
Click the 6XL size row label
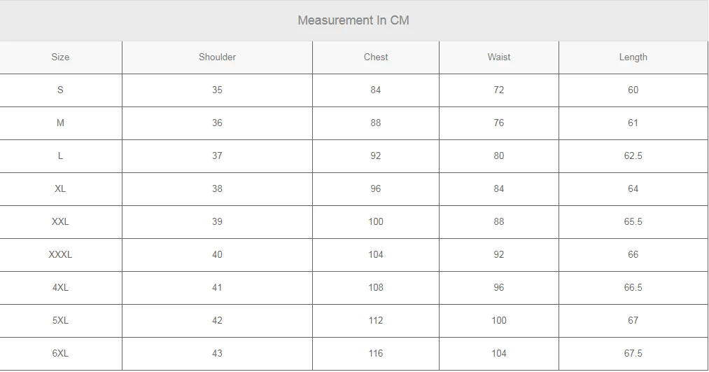60,354
